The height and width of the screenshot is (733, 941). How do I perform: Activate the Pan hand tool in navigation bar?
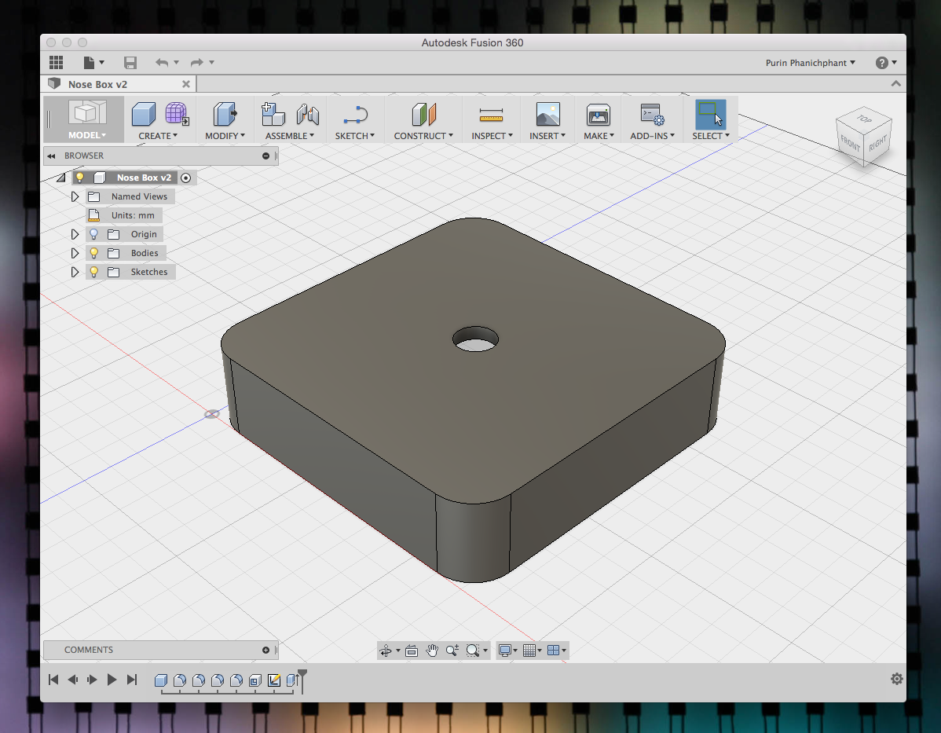coord(432,651)
